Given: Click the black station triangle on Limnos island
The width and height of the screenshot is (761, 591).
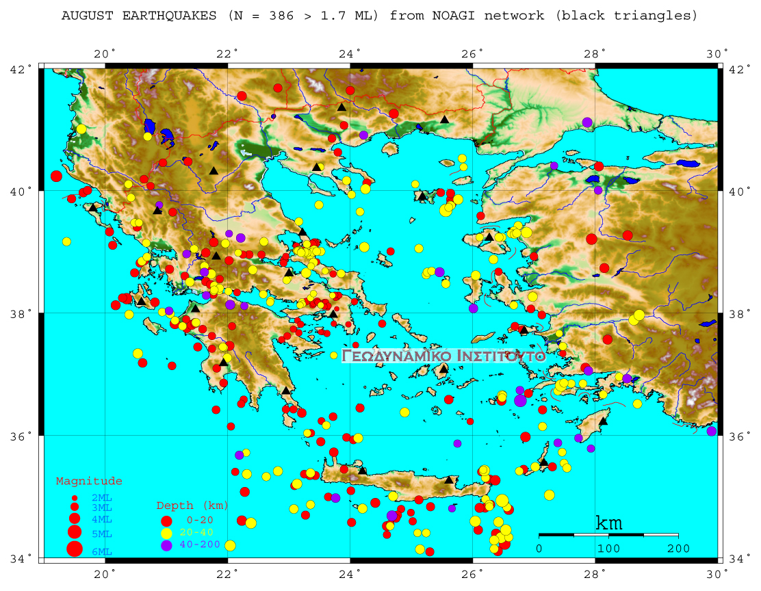Looking at the screenshot, I should click(422, 196).
